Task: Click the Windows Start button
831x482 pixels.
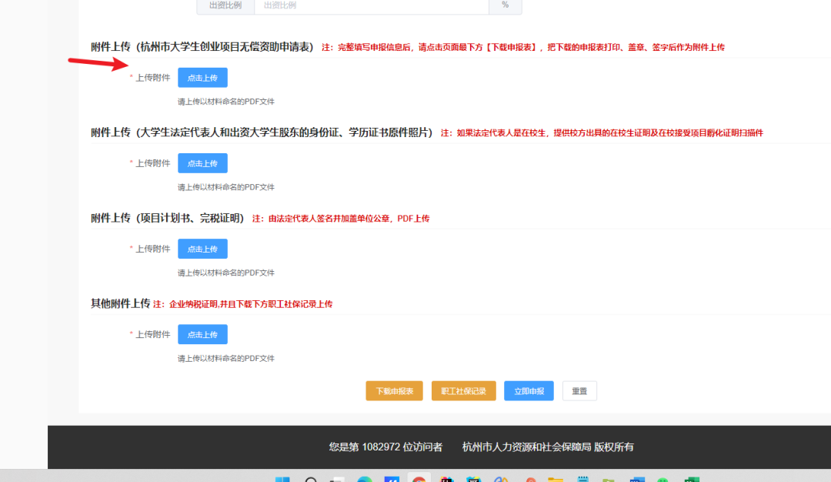Action: [282, 478]
